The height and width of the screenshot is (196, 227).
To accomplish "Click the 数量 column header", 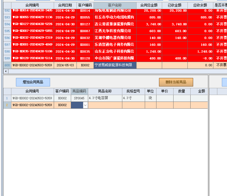I will click(182, 91).
